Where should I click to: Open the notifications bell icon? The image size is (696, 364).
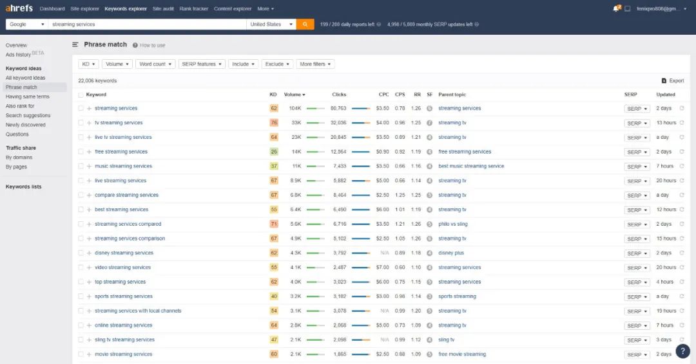pyautogui.click(x=615, y=9)
